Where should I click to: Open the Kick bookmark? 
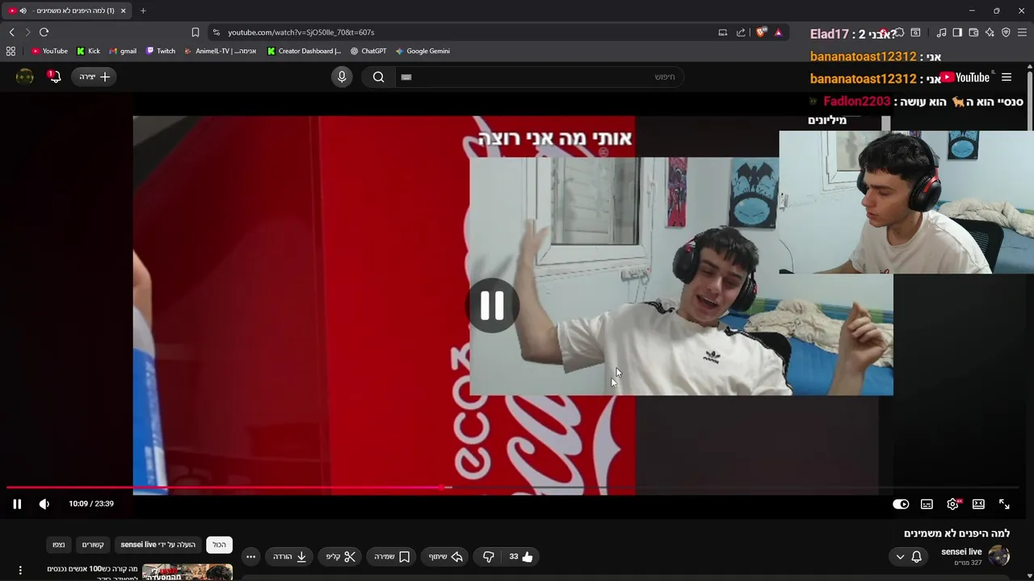[x=88, y=51]
